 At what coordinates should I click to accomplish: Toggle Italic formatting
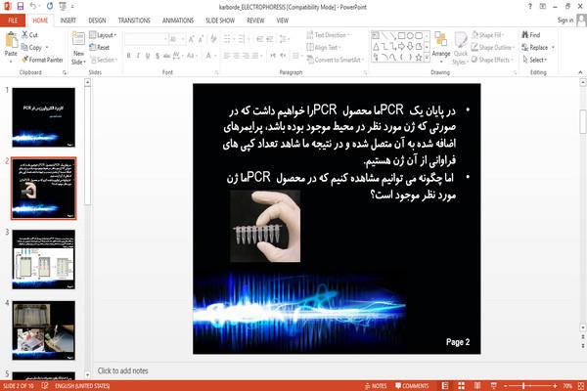138,56
